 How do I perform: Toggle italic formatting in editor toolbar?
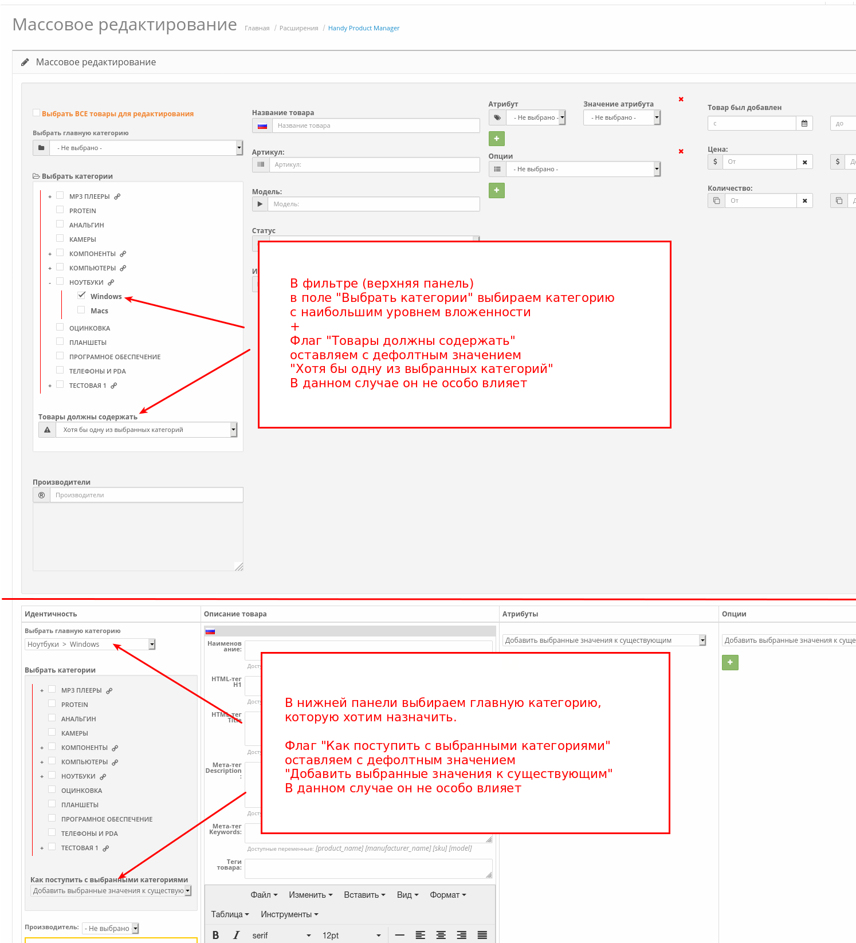tap(236, 935)
